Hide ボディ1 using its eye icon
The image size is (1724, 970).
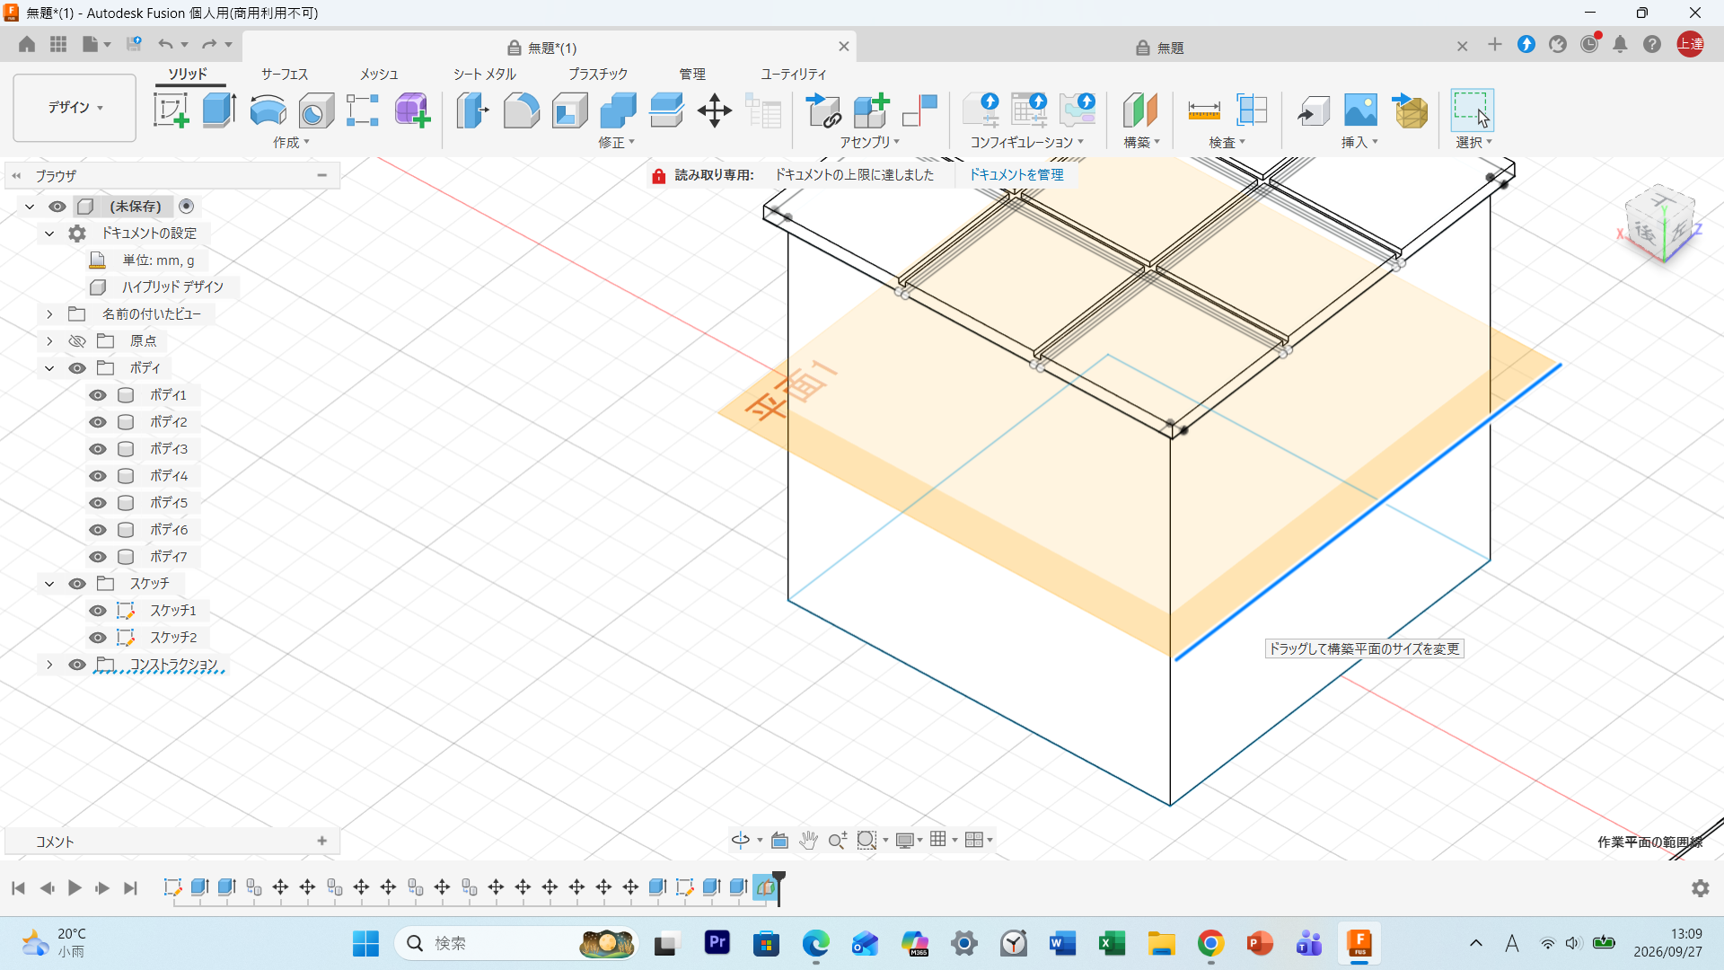tap(98, 395)
